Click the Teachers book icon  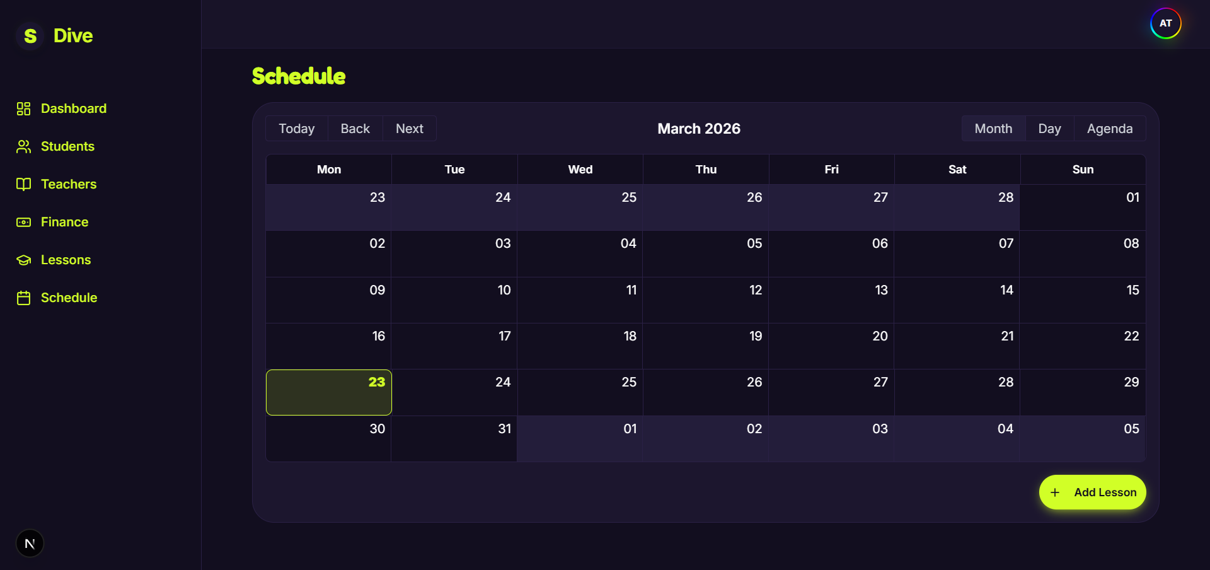pos(24,184)
